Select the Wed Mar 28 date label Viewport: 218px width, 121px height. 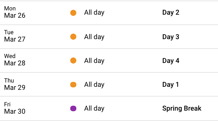point(15,60)
